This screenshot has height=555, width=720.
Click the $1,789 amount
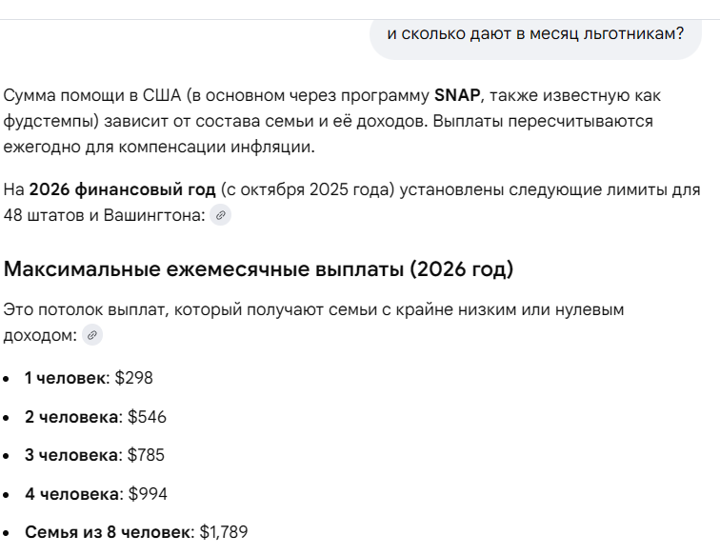click(x=224, y=532)
